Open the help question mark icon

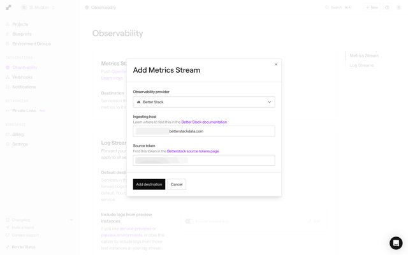pyautogui.click(x=387, y=8)
